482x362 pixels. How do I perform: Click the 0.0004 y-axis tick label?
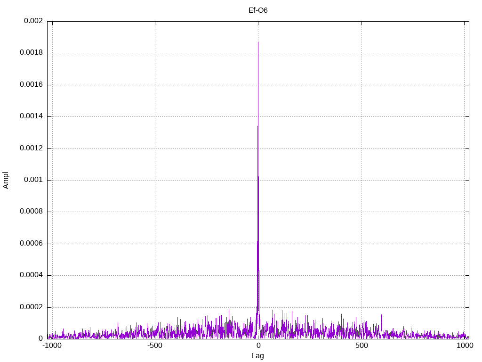[x=31, y=275]
